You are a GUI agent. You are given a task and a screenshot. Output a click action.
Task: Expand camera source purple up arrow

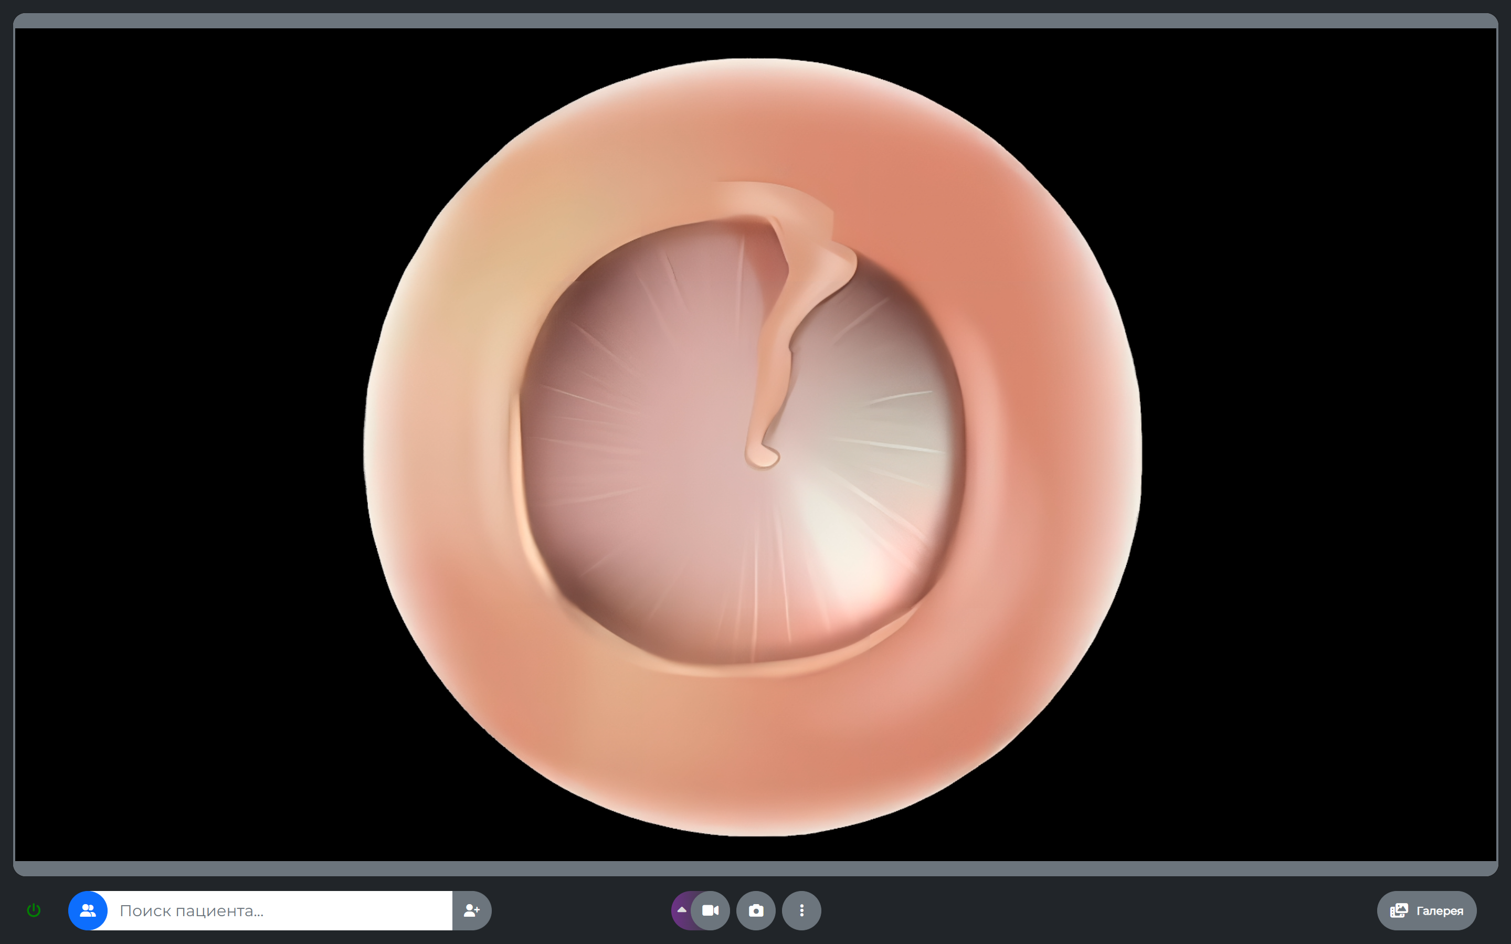click(681, 910)
